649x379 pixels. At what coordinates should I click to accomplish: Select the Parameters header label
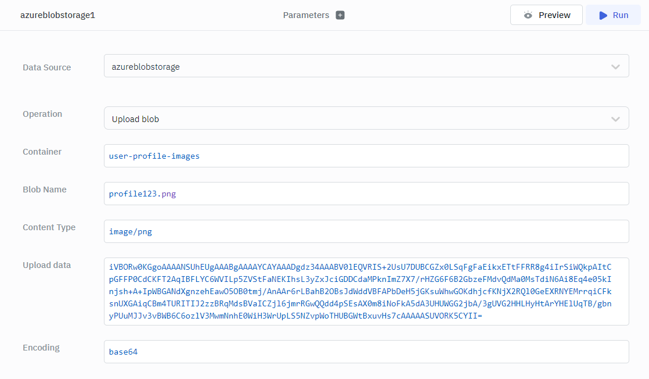[306, 15]
